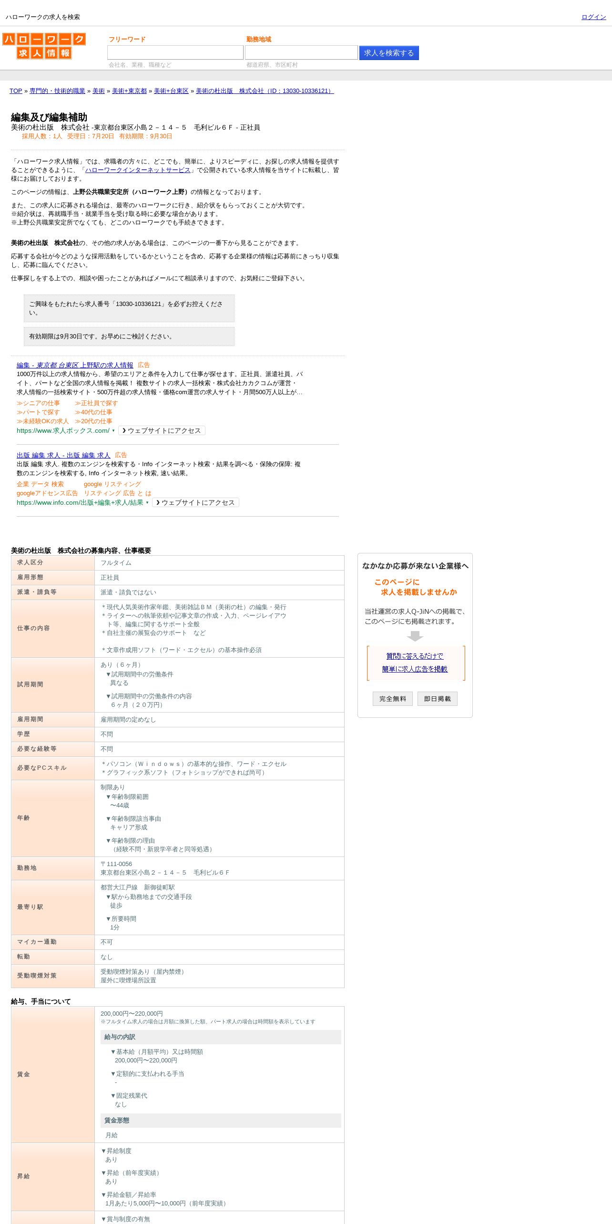The height and width of the screenshot is (1224, 612).
Task: Open the 美術+台東区 breadcrumb link
Action: click(x=171, y=91)
